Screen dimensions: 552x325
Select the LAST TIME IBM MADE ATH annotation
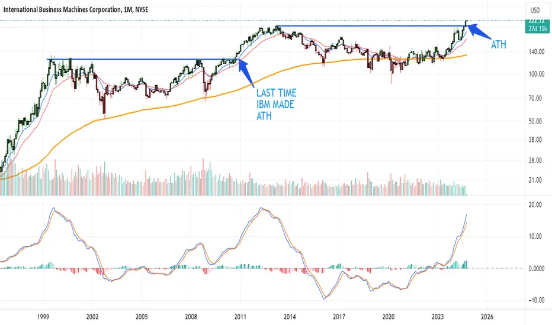click(x=277, y=105)
